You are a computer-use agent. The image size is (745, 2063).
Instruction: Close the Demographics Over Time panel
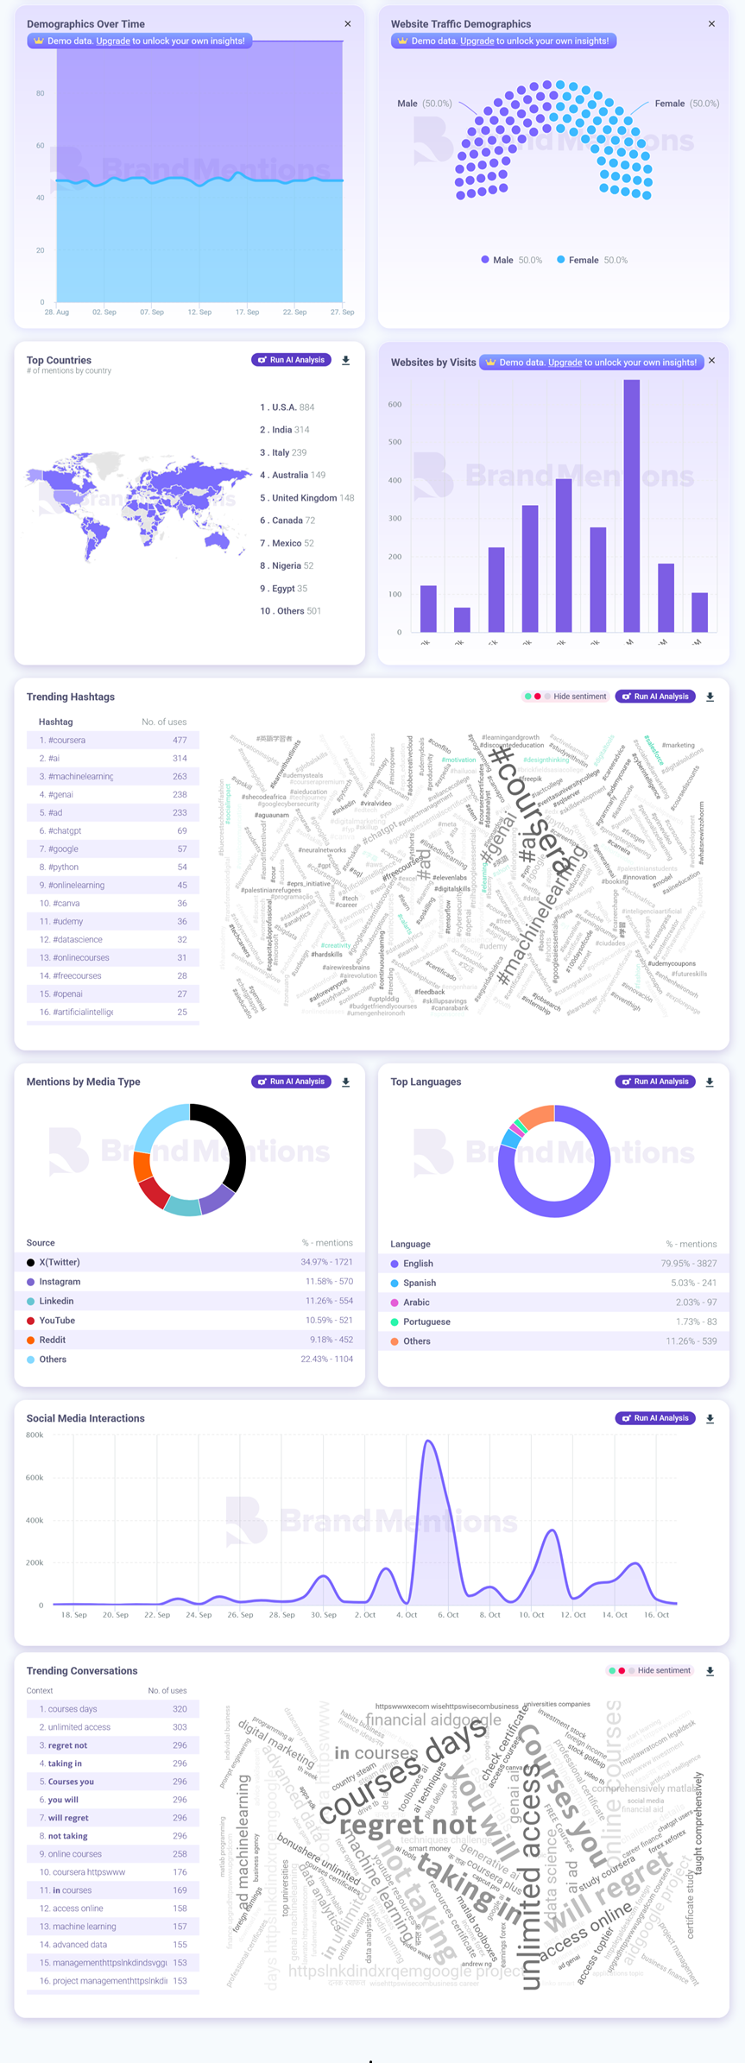click(x=348, y=24)
